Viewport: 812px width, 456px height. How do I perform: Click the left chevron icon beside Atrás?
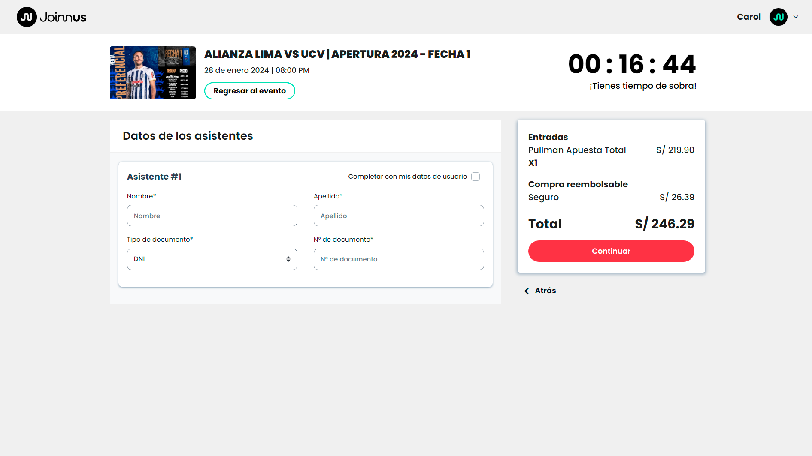point(527,291)
